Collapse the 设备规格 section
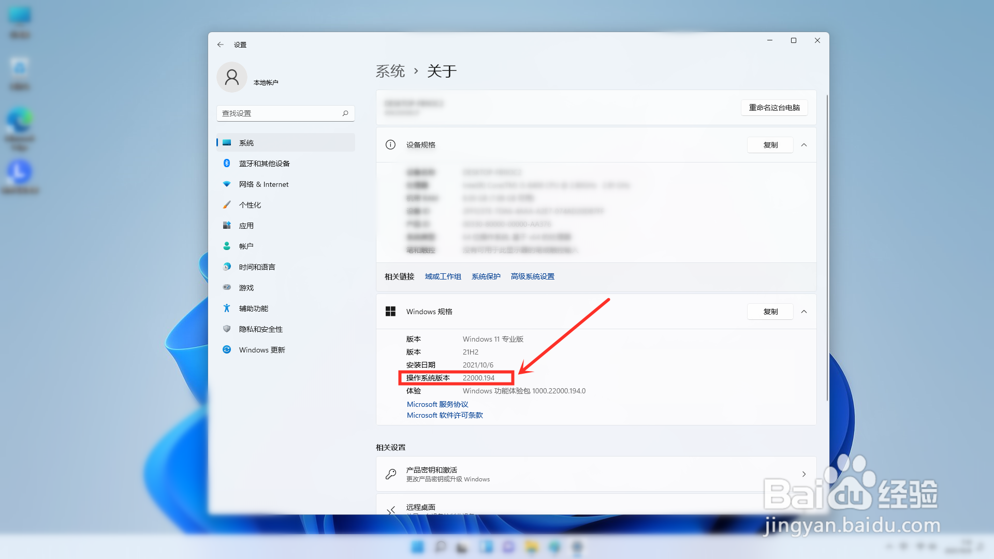This screenshot has height=559, width=994. pos(804,145)
